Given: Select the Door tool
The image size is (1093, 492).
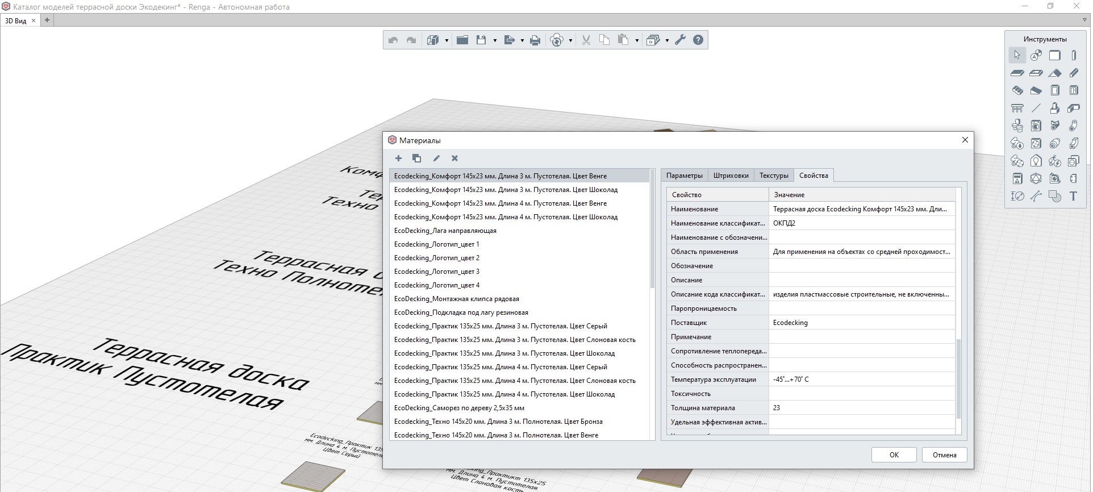Looking at the screenshot, I should [1055, 90].
